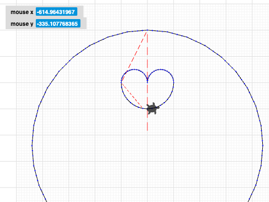The image size is (269, 202).
Task: Click the top apex of the large circle
Action: (x=147, y=30)
